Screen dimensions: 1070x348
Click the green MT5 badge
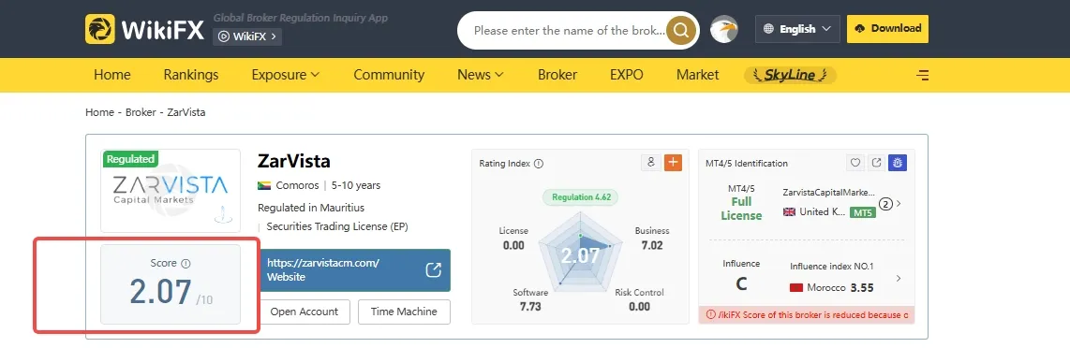point(863,212)
